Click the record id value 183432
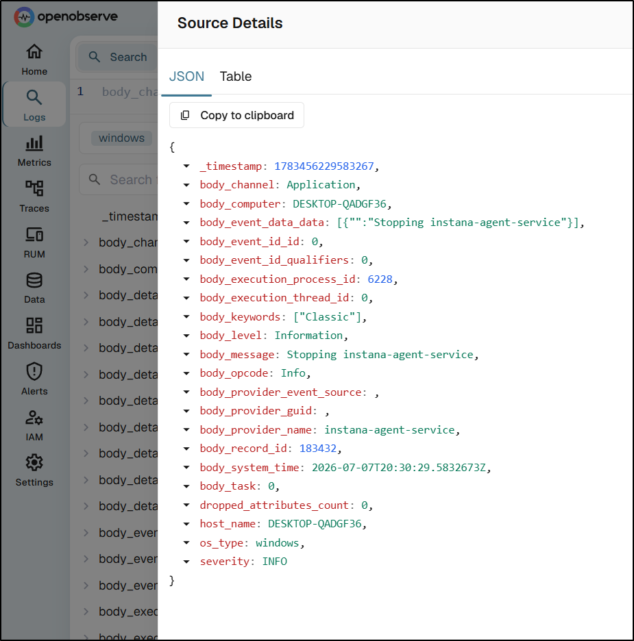Image resolution: width=634 pixels, height=641 pixels. pyautogui.click(x=318, y=449)
